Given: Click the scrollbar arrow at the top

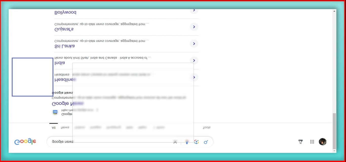Looking at the screenshot, I should tap(334, 11).
